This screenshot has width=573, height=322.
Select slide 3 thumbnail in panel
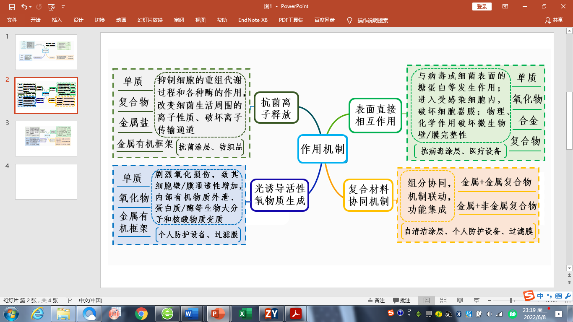[x=46, y=138]
